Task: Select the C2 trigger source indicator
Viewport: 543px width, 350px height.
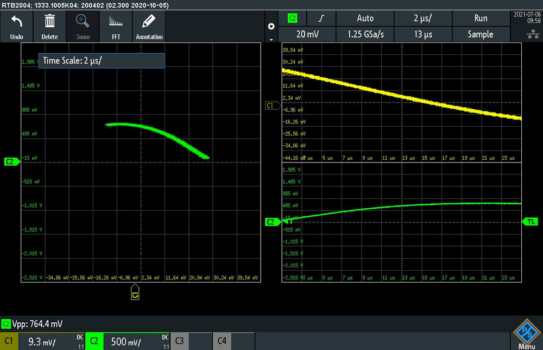Action: [292, 18]
